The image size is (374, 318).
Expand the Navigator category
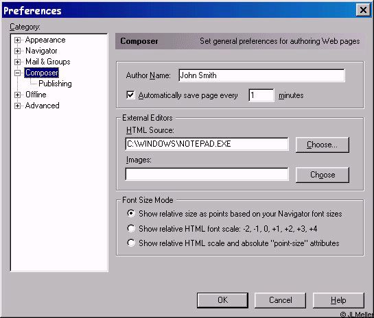point(17,51)
